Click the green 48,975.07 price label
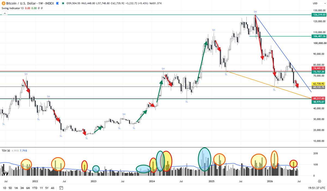Viewport: 327px width, 191px height. 319,102
